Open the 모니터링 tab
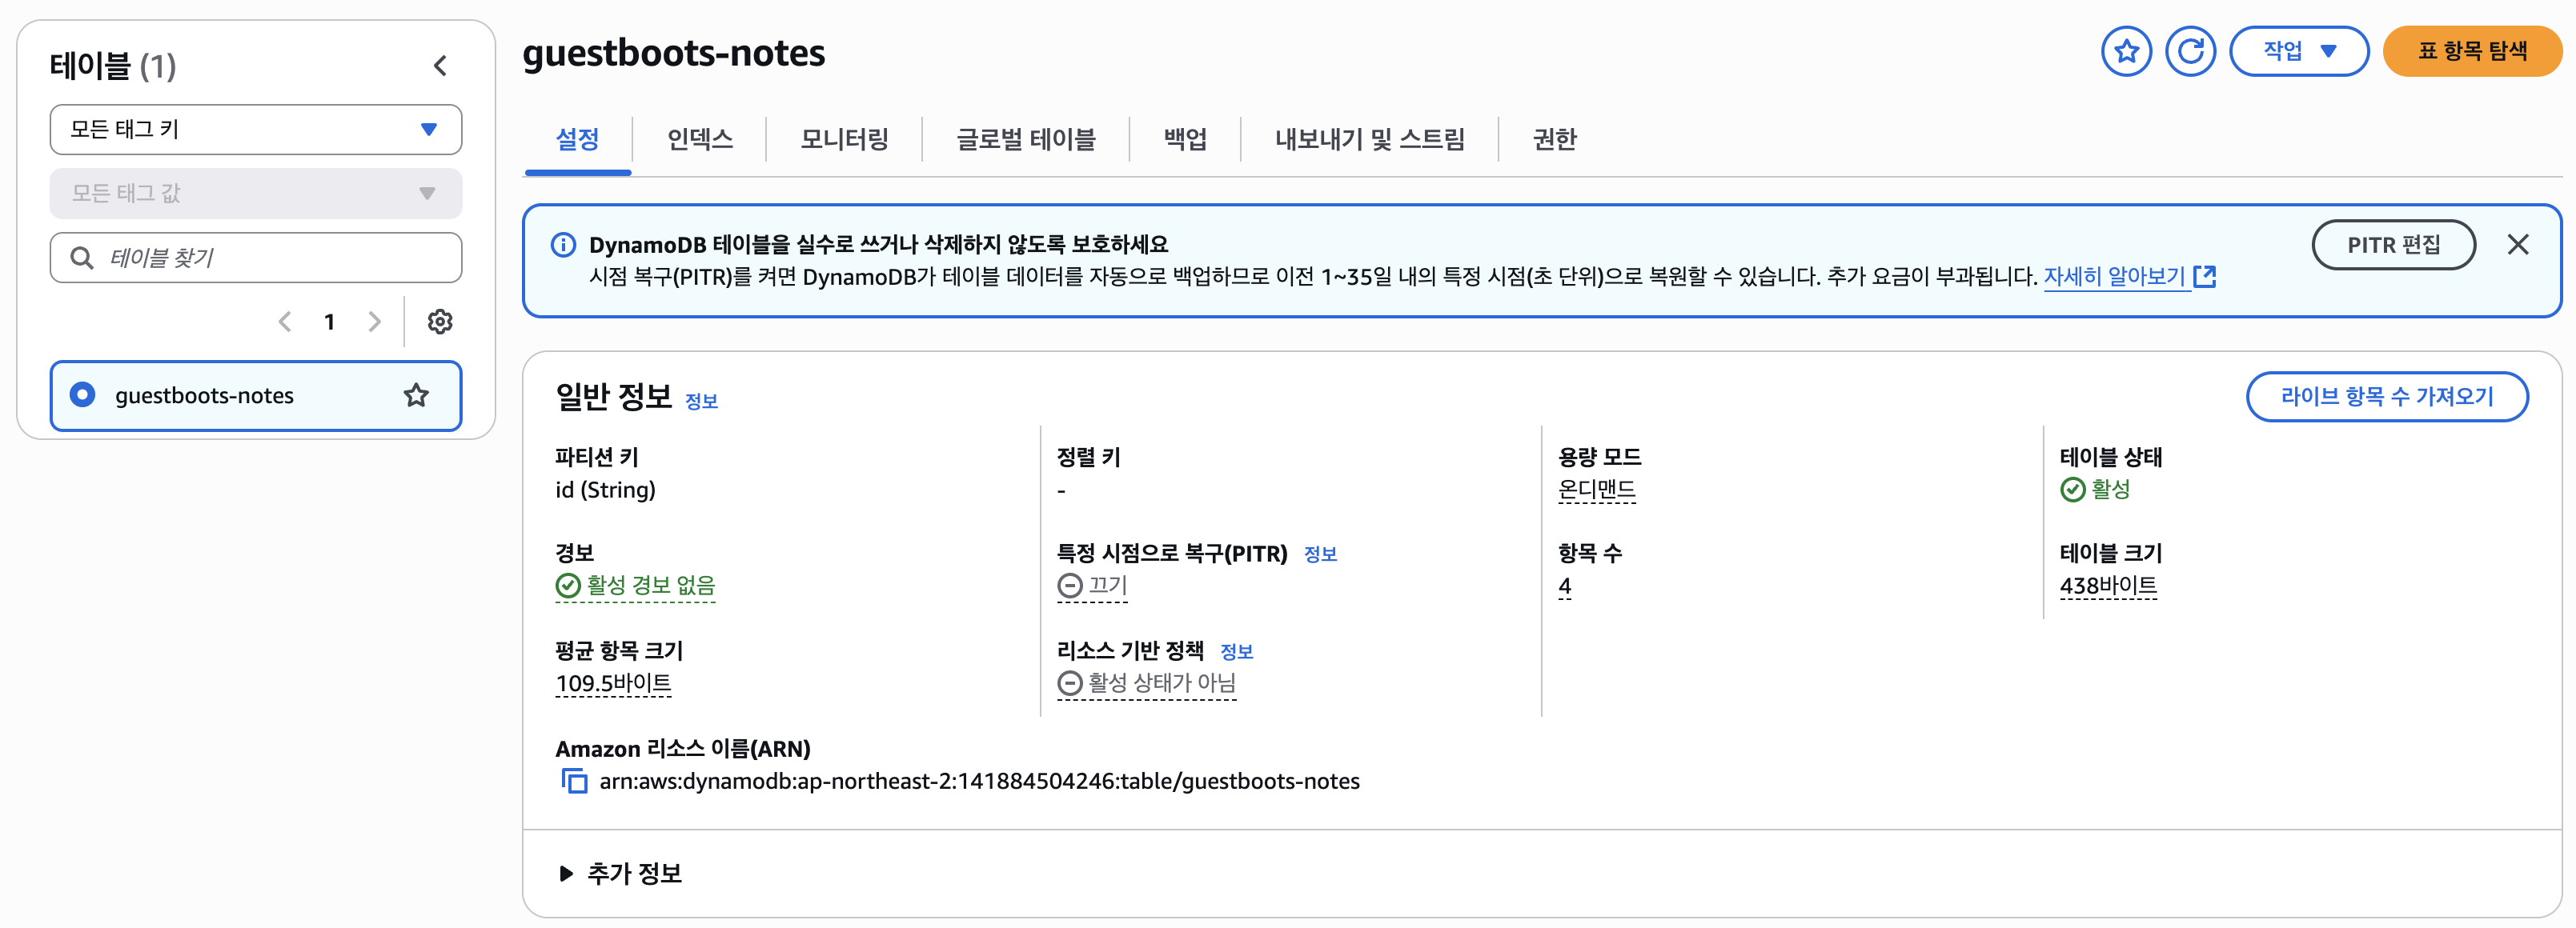The image size is (2576, 928). pyautogui.click(x=845, y=139)
